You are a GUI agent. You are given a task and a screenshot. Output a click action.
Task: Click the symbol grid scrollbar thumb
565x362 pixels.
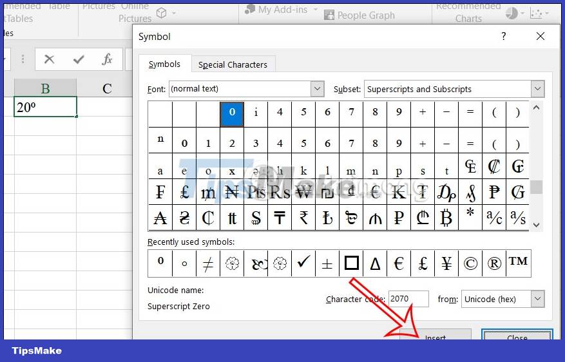pos(537,187)
